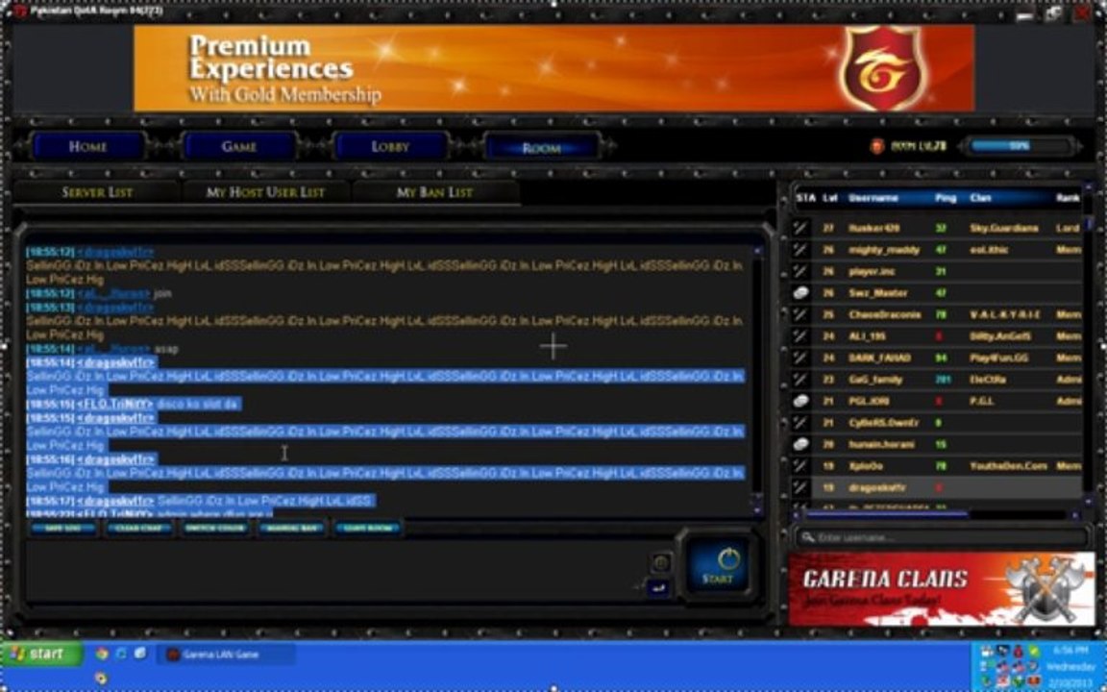Image resolution: width=1107 pixels, height=692 pixels.
Task: Sort user list by STA column
Action: tap(805, 198)
